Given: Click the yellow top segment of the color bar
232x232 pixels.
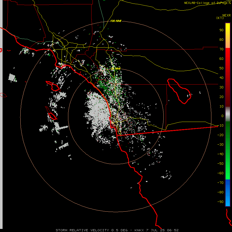Looking at the screenshot, I should (x=228, y=36).
